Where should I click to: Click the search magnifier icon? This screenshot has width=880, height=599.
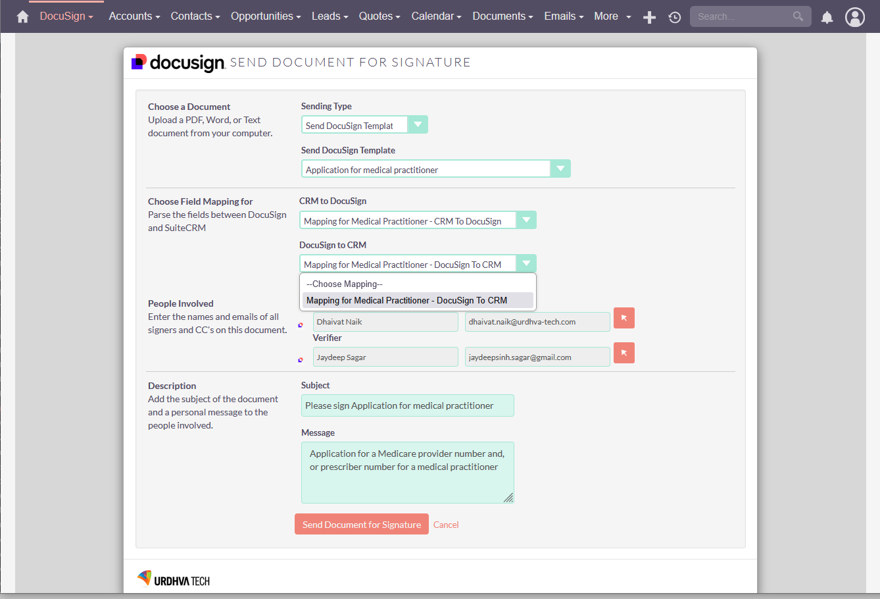coord(798,16)
